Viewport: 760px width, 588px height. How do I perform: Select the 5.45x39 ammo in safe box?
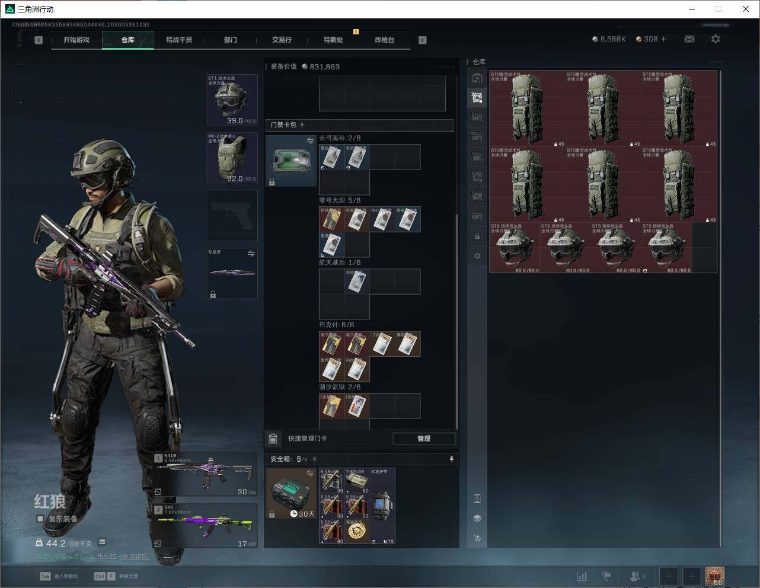coord(332,481)
